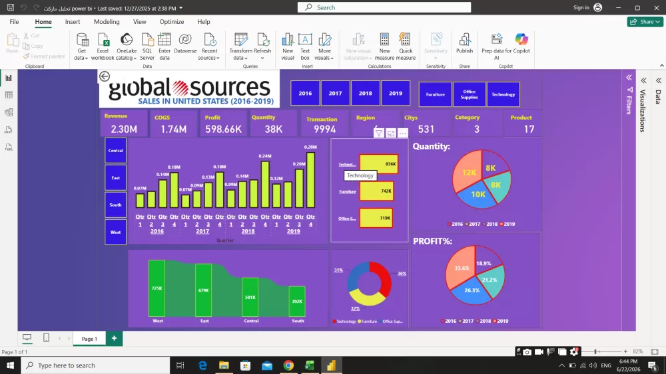Viewport: 666px width, 374px height.
Task: Switch to Model view in sidebar
Action: point(9,113)
